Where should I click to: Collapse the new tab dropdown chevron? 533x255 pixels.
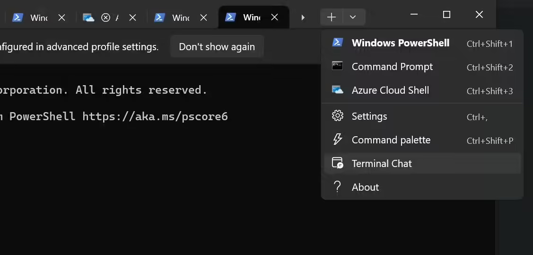click(353, 18)
